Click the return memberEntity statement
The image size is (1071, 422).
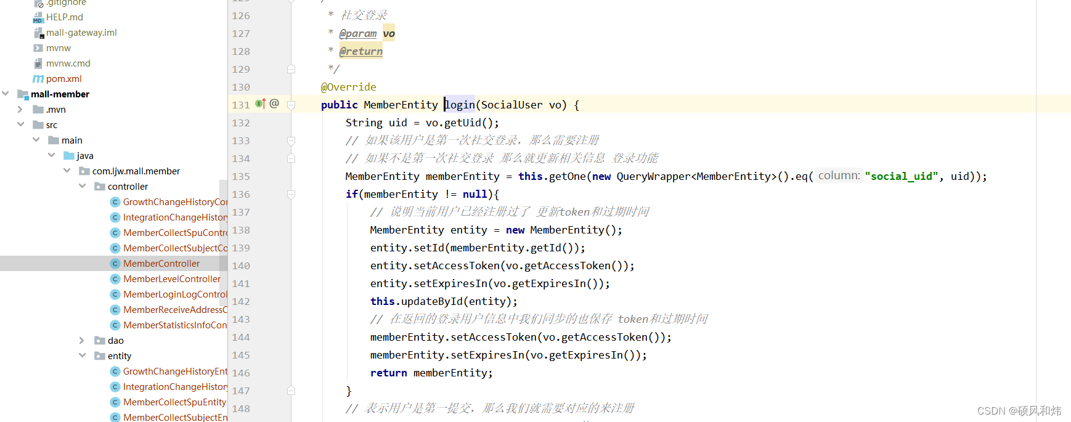[431, 373]
